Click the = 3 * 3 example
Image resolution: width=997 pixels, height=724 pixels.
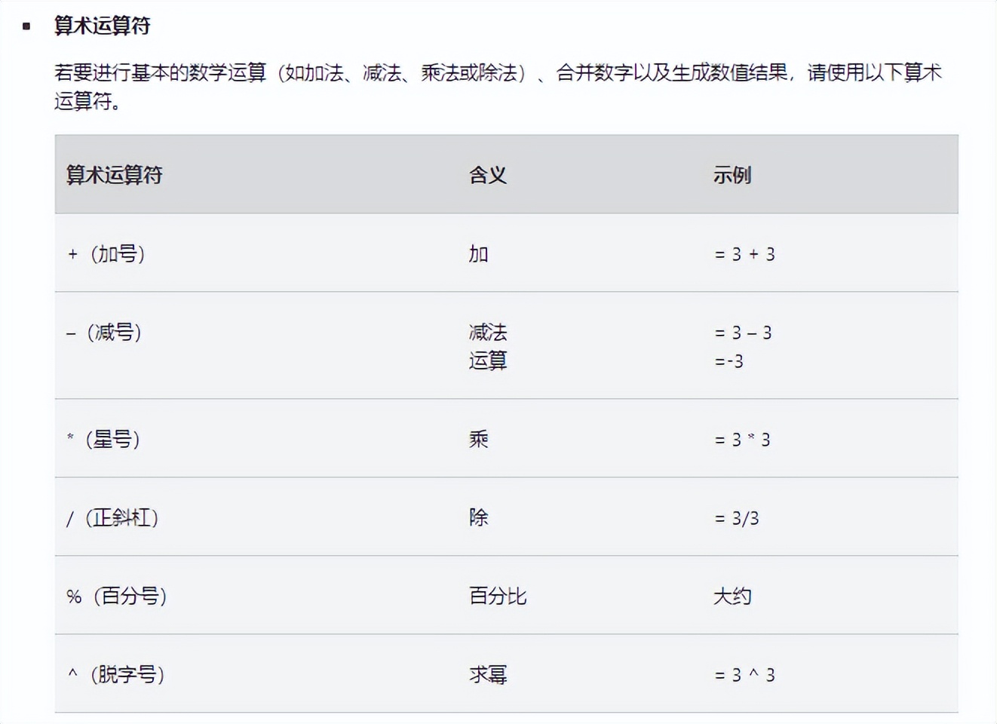[742, 440]
